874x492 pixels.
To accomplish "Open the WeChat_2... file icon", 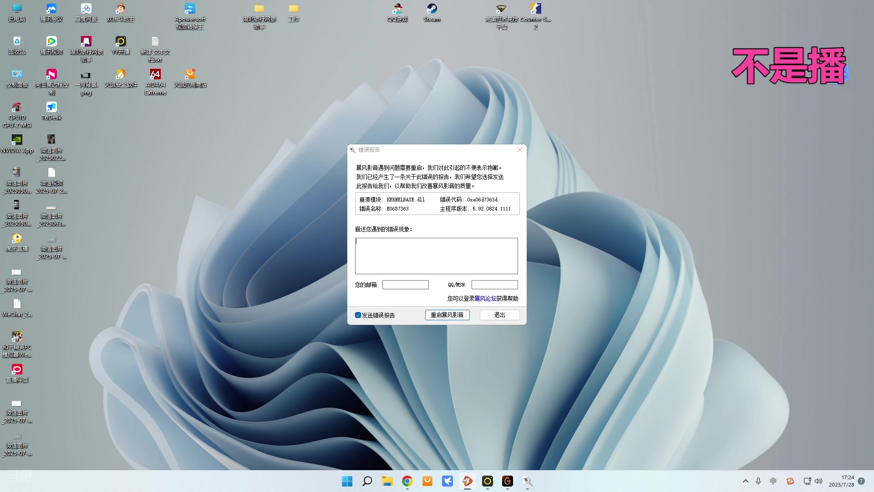I will click(x=17, y=308).
